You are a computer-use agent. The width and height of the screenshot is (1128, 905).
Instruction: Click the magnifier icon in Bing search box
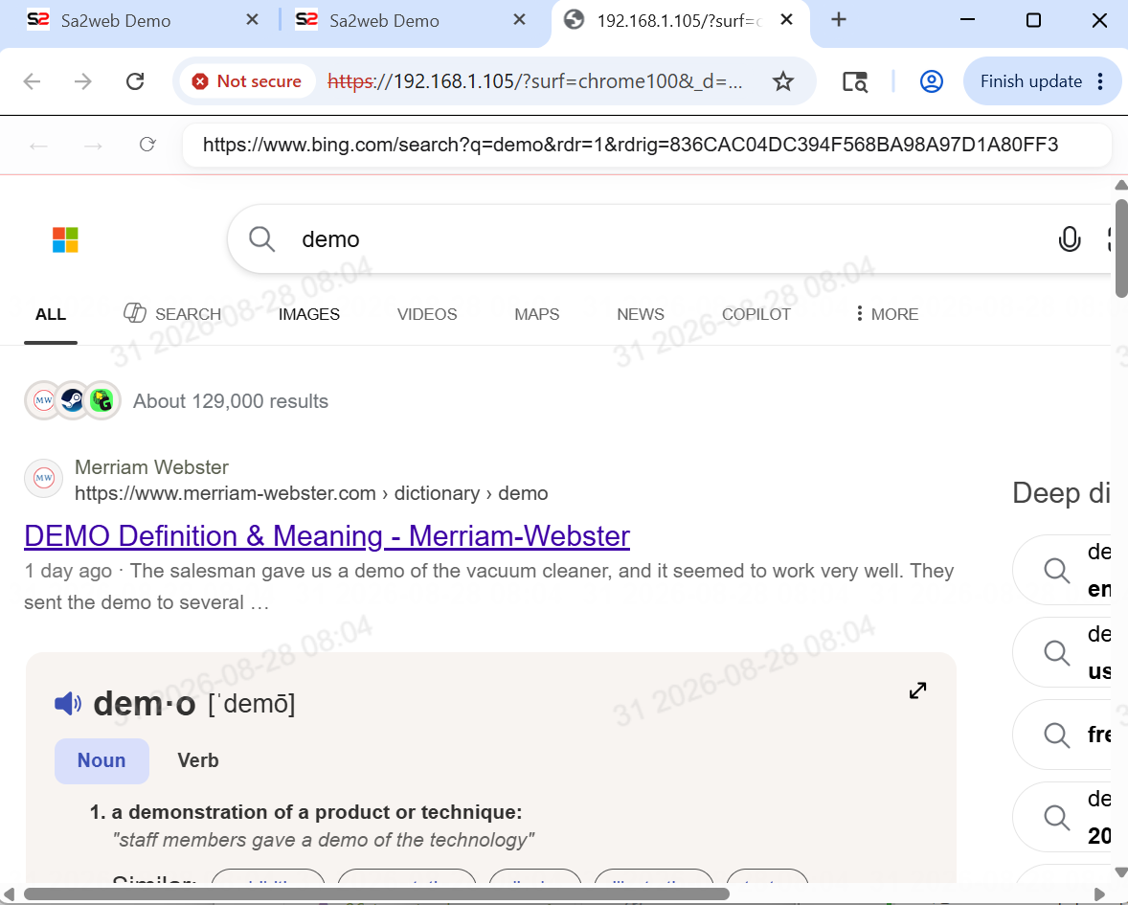261,239
